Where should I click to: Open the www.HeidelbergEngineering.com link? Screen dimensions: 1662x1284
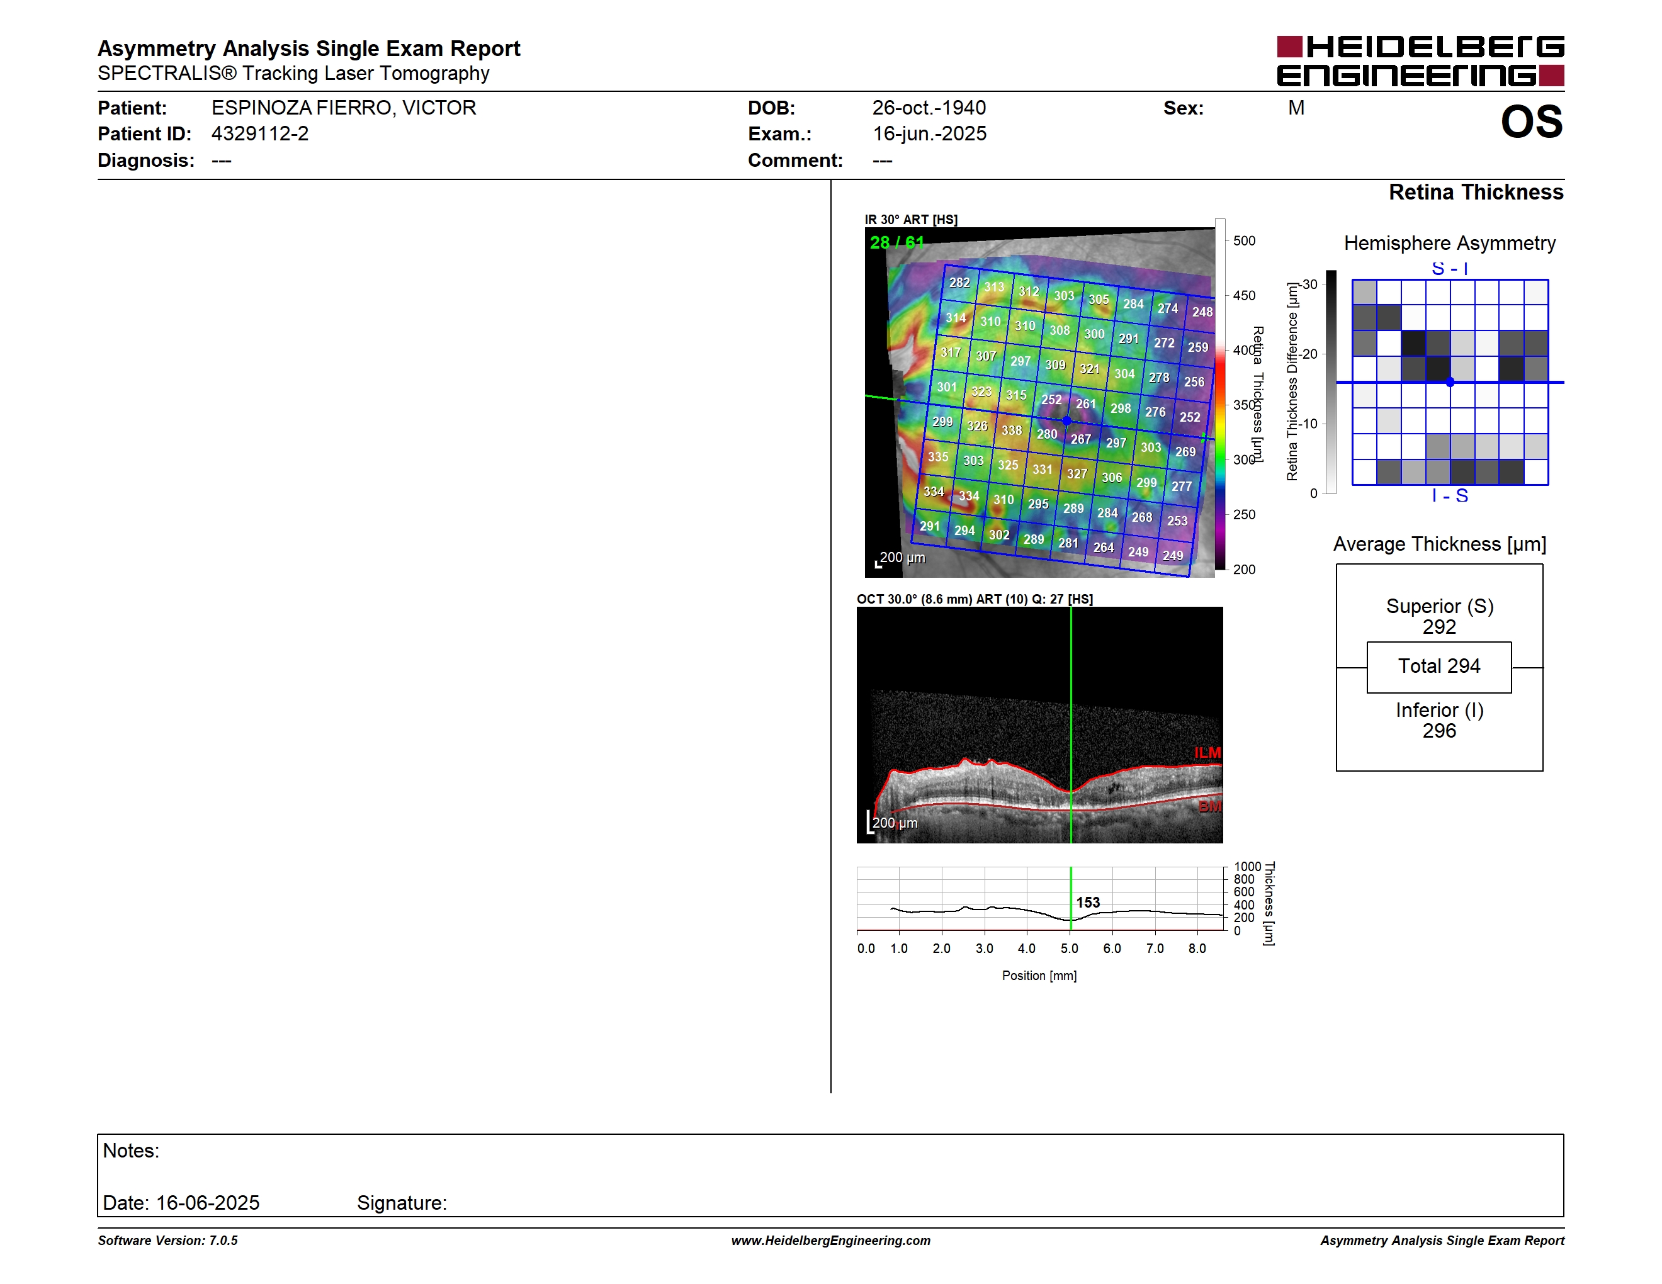coord(831,1241)
